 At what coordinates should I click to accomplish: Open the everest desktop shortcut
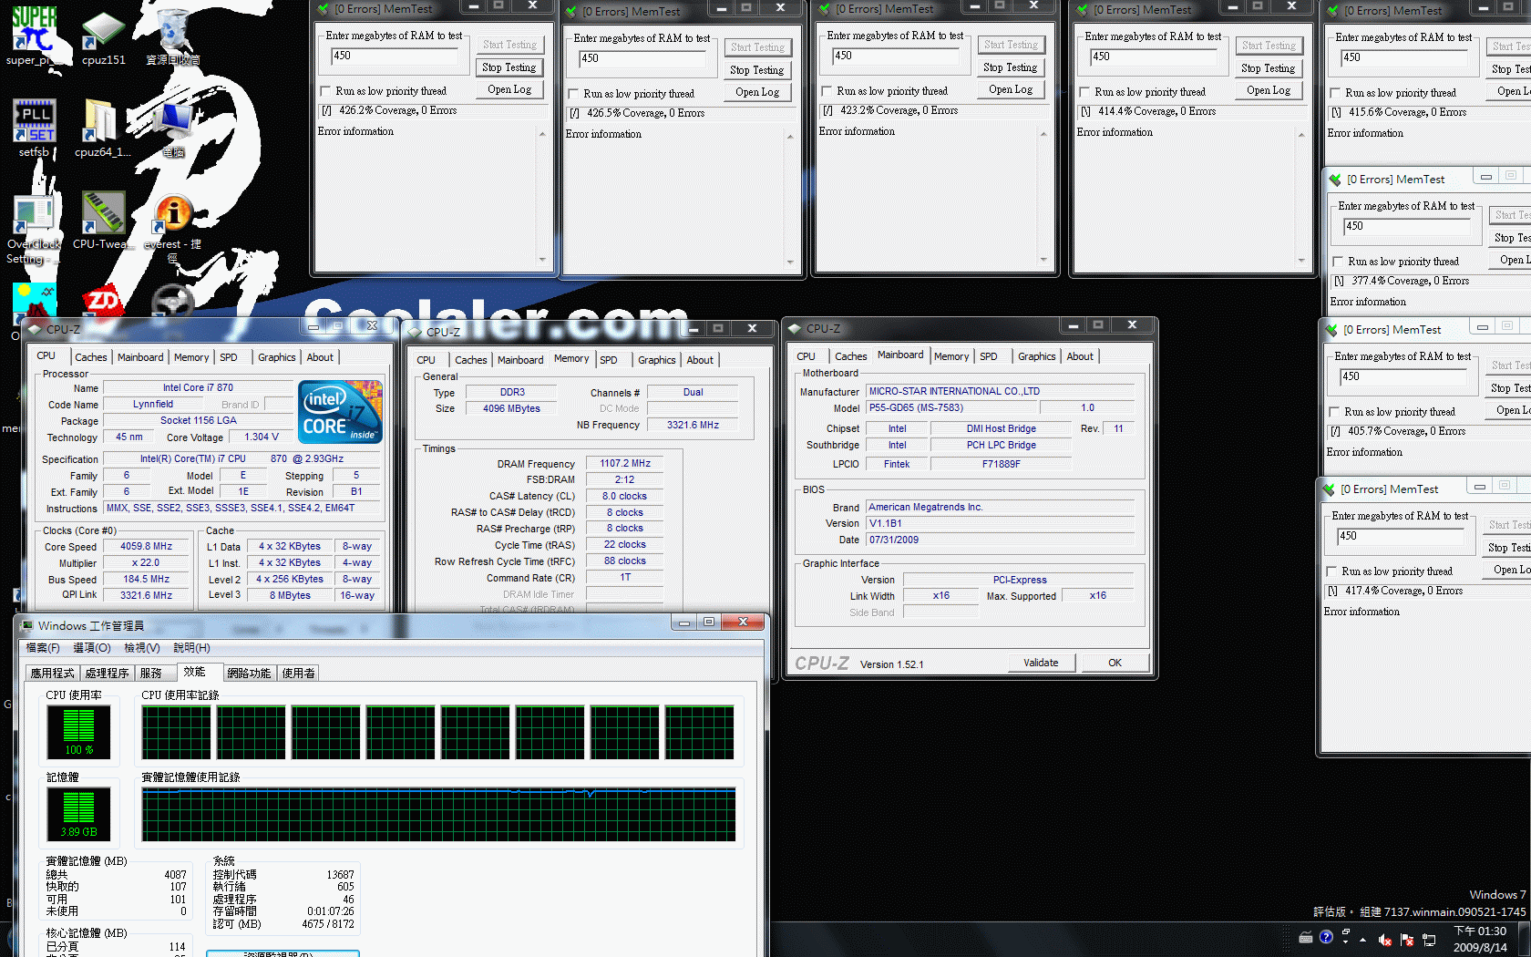tap(173, 228)
